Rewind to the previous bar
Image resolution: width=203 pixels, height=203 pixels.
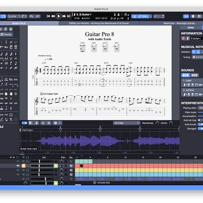(53, 16)
